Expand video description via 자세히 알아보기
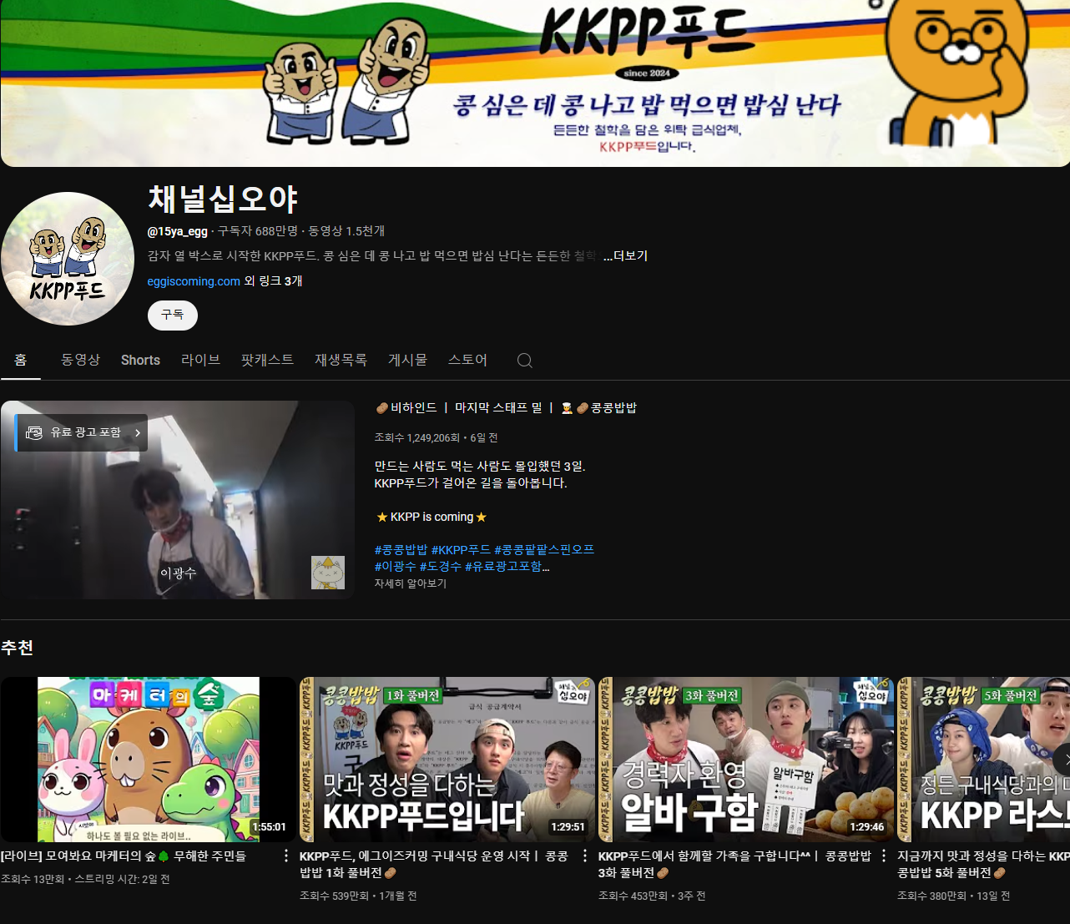 (x=411, y=583)
